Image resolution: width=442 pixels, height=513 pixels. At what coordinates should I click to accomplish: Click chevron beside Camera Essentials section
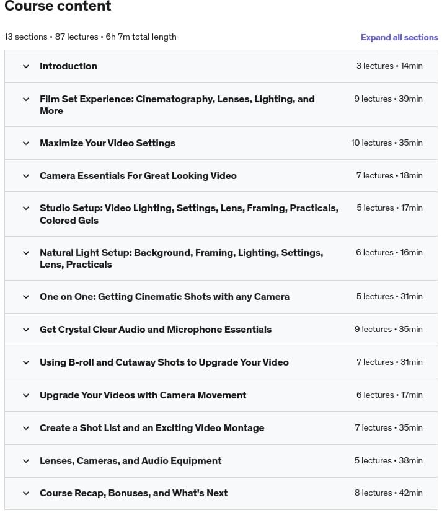26,176
